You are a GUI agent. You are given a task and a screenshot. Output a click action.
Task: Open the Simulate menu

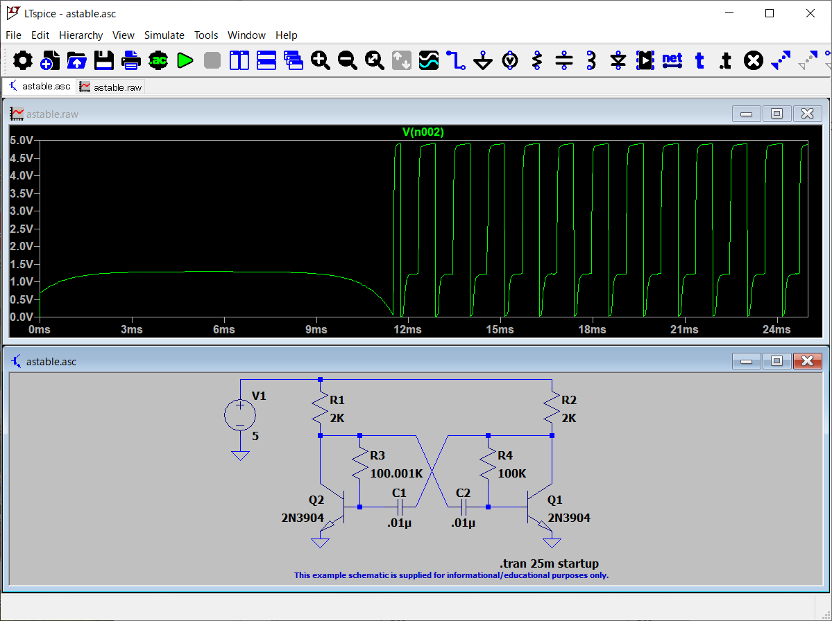click(164, 35)
